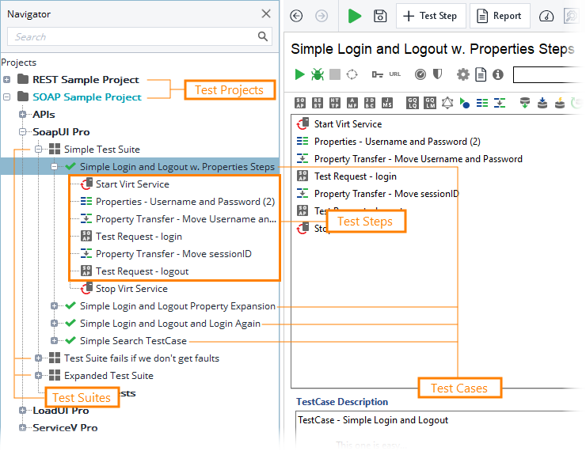Select Property Transfer - Move Username and Password step in editor

[x=418, y=159]
